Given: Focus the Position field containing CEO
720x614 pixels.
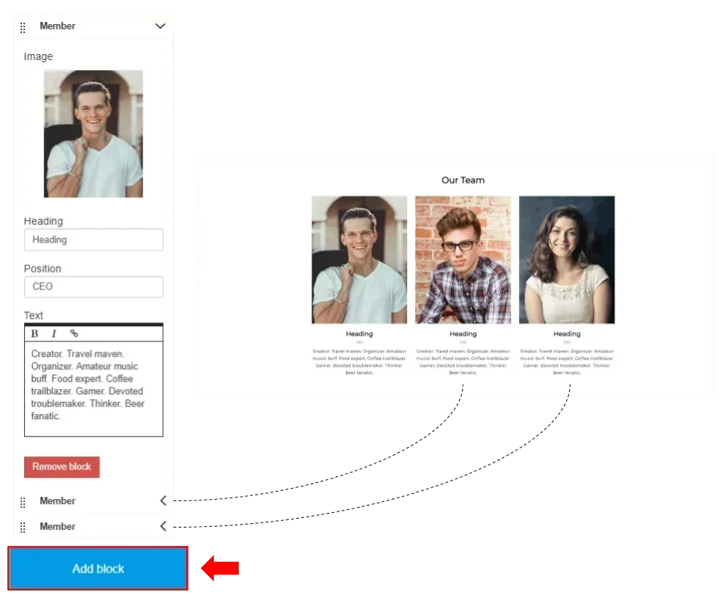Looking at the screenshot, I should pyautogui.click(x=94, y=286).
